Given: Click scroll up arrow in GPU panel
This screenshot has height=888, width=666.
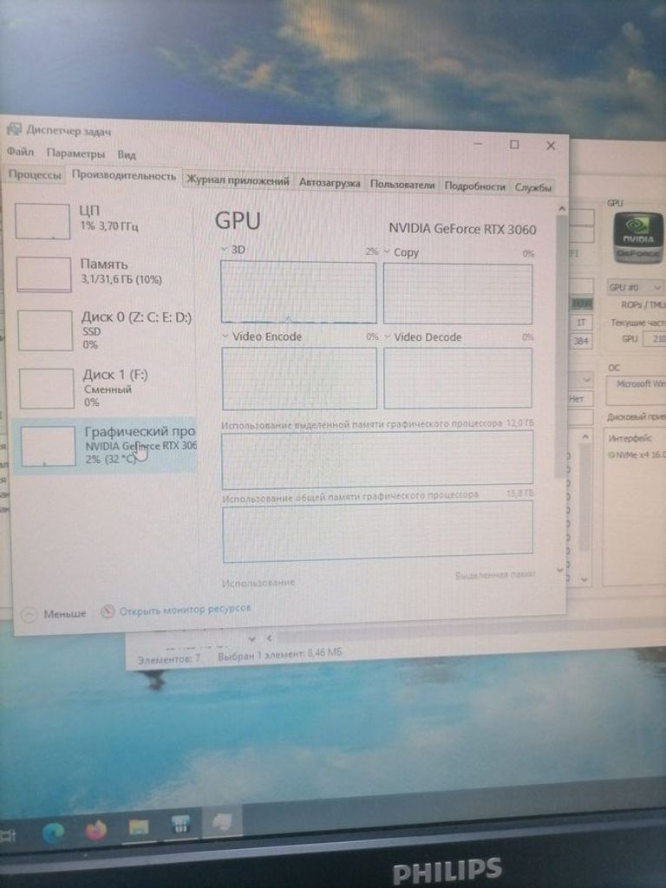Looking at the screenshot, I should coord(561,208).
